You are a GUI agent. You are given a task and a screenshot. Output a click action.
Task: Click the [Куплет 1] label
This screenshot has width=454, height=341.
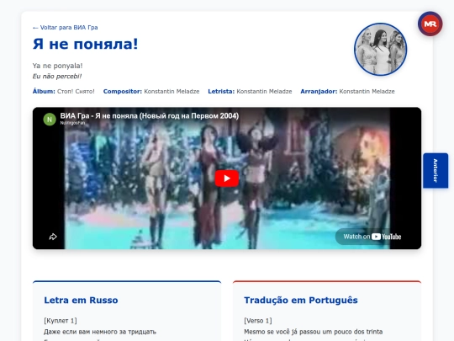(x=61, y=321)
